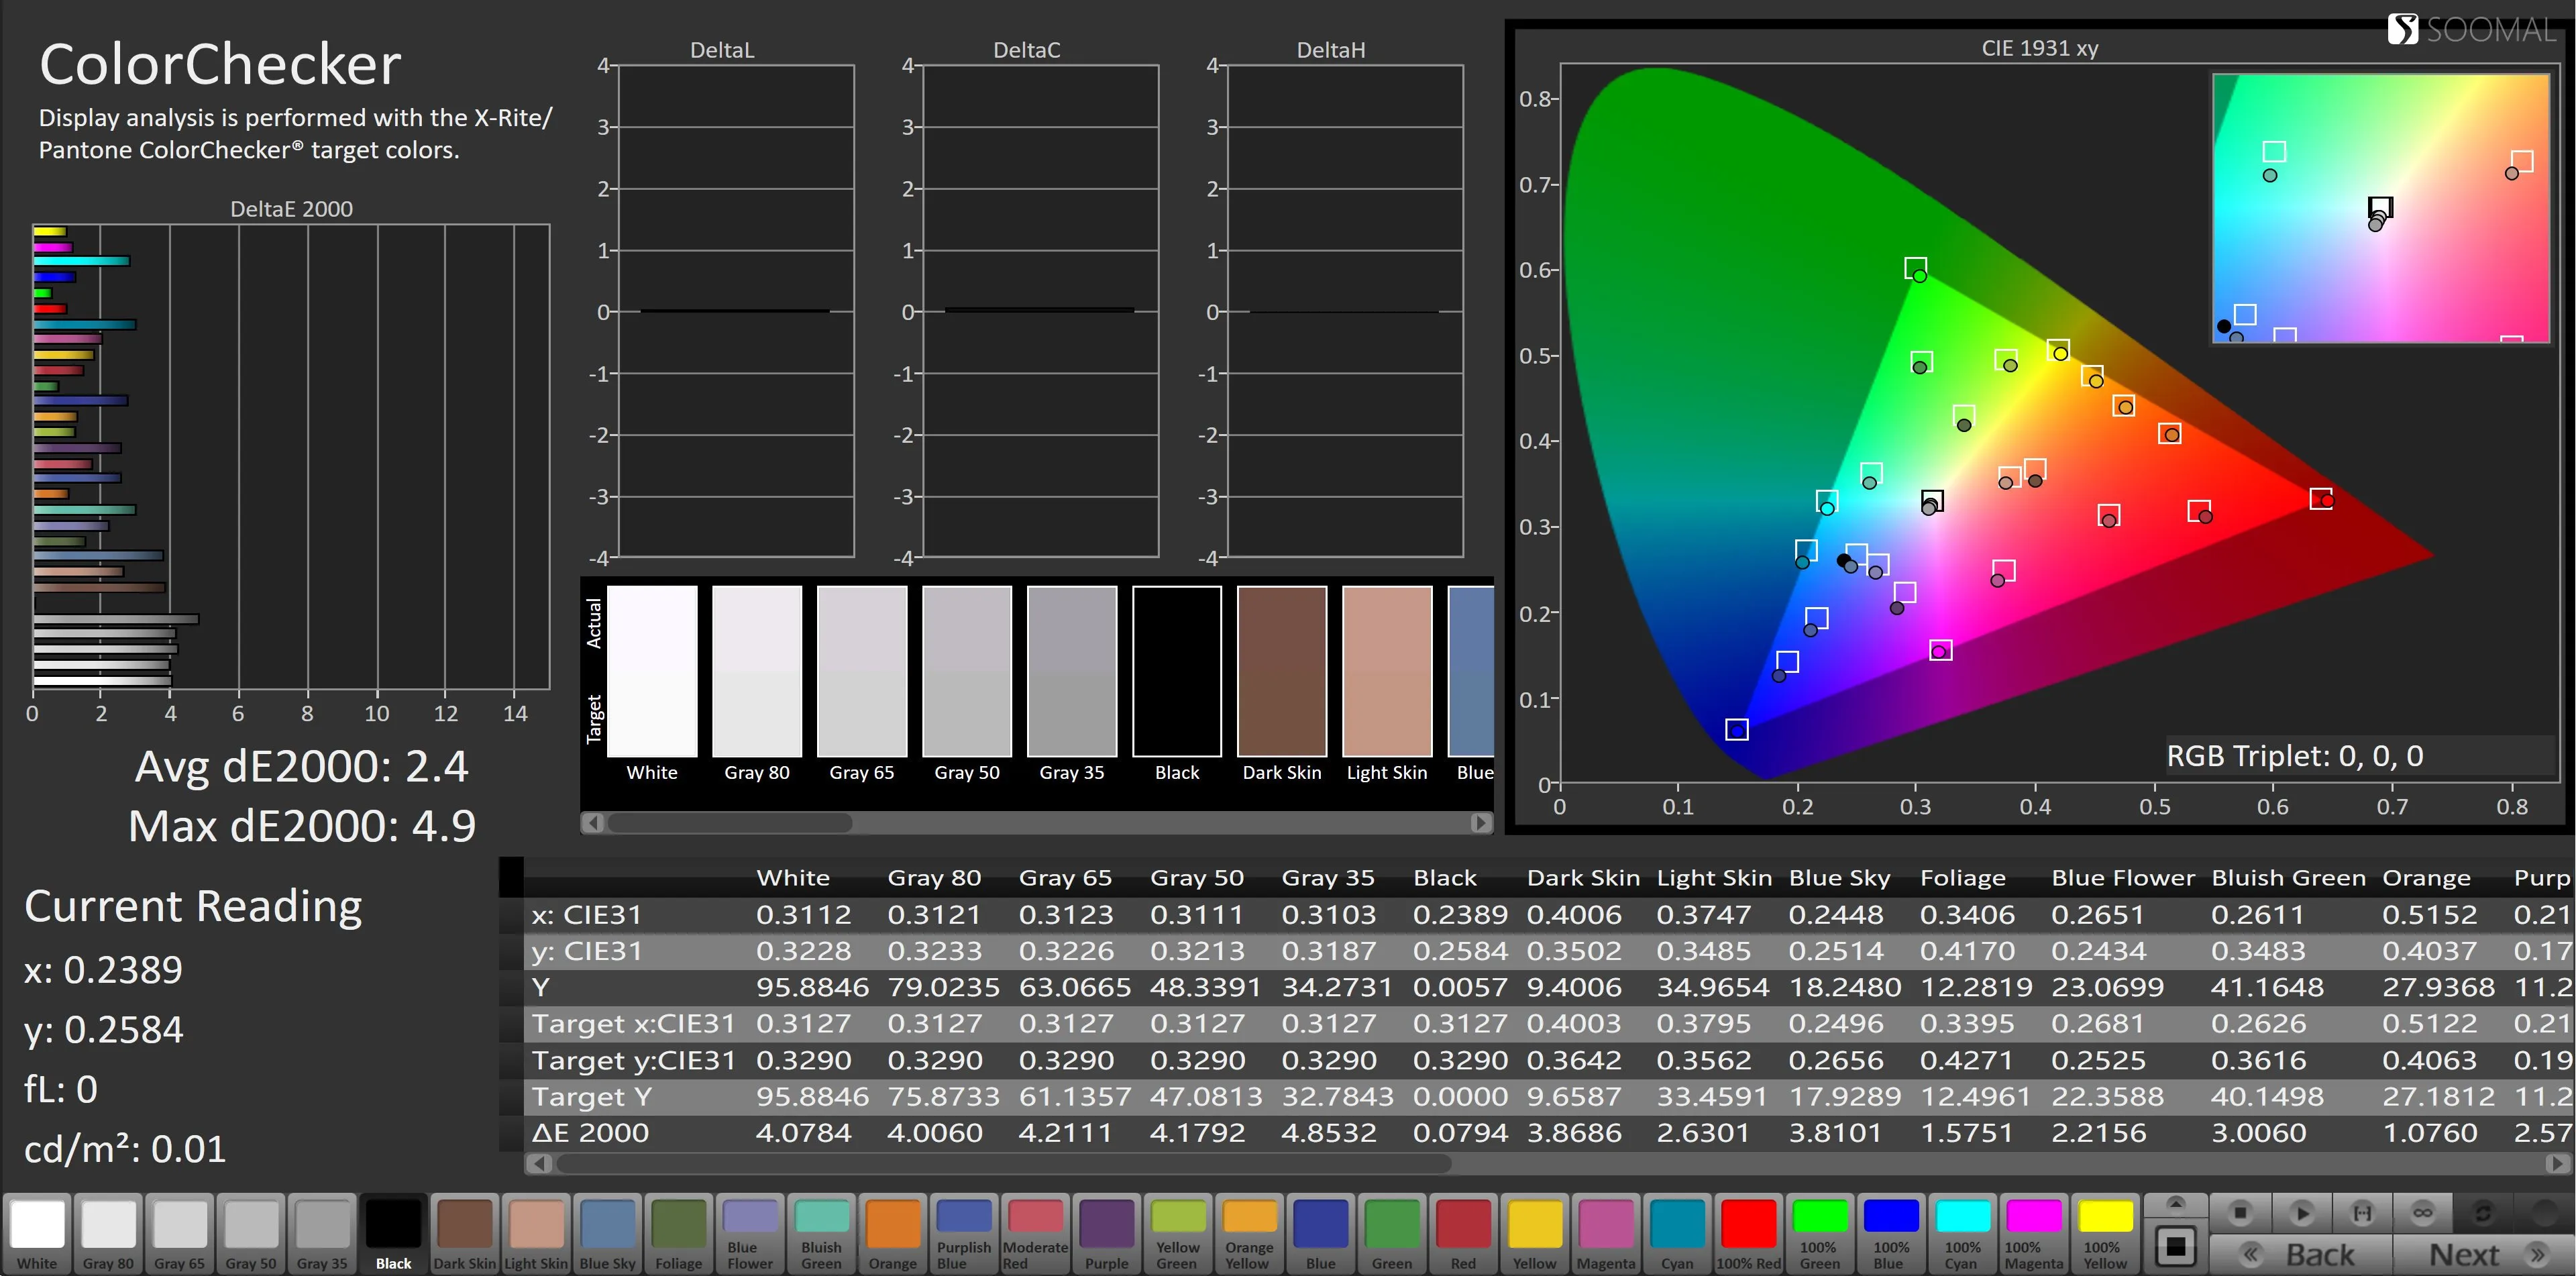The height and width of the screenshot is (1276, 2576).
Task: Pick the Yellow swatch in the bottom strip
Action: (x=1534, y=1233)
